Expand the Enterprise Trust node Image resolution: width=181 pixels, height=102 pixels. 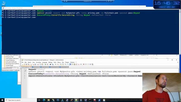click(x=3, y=57)
